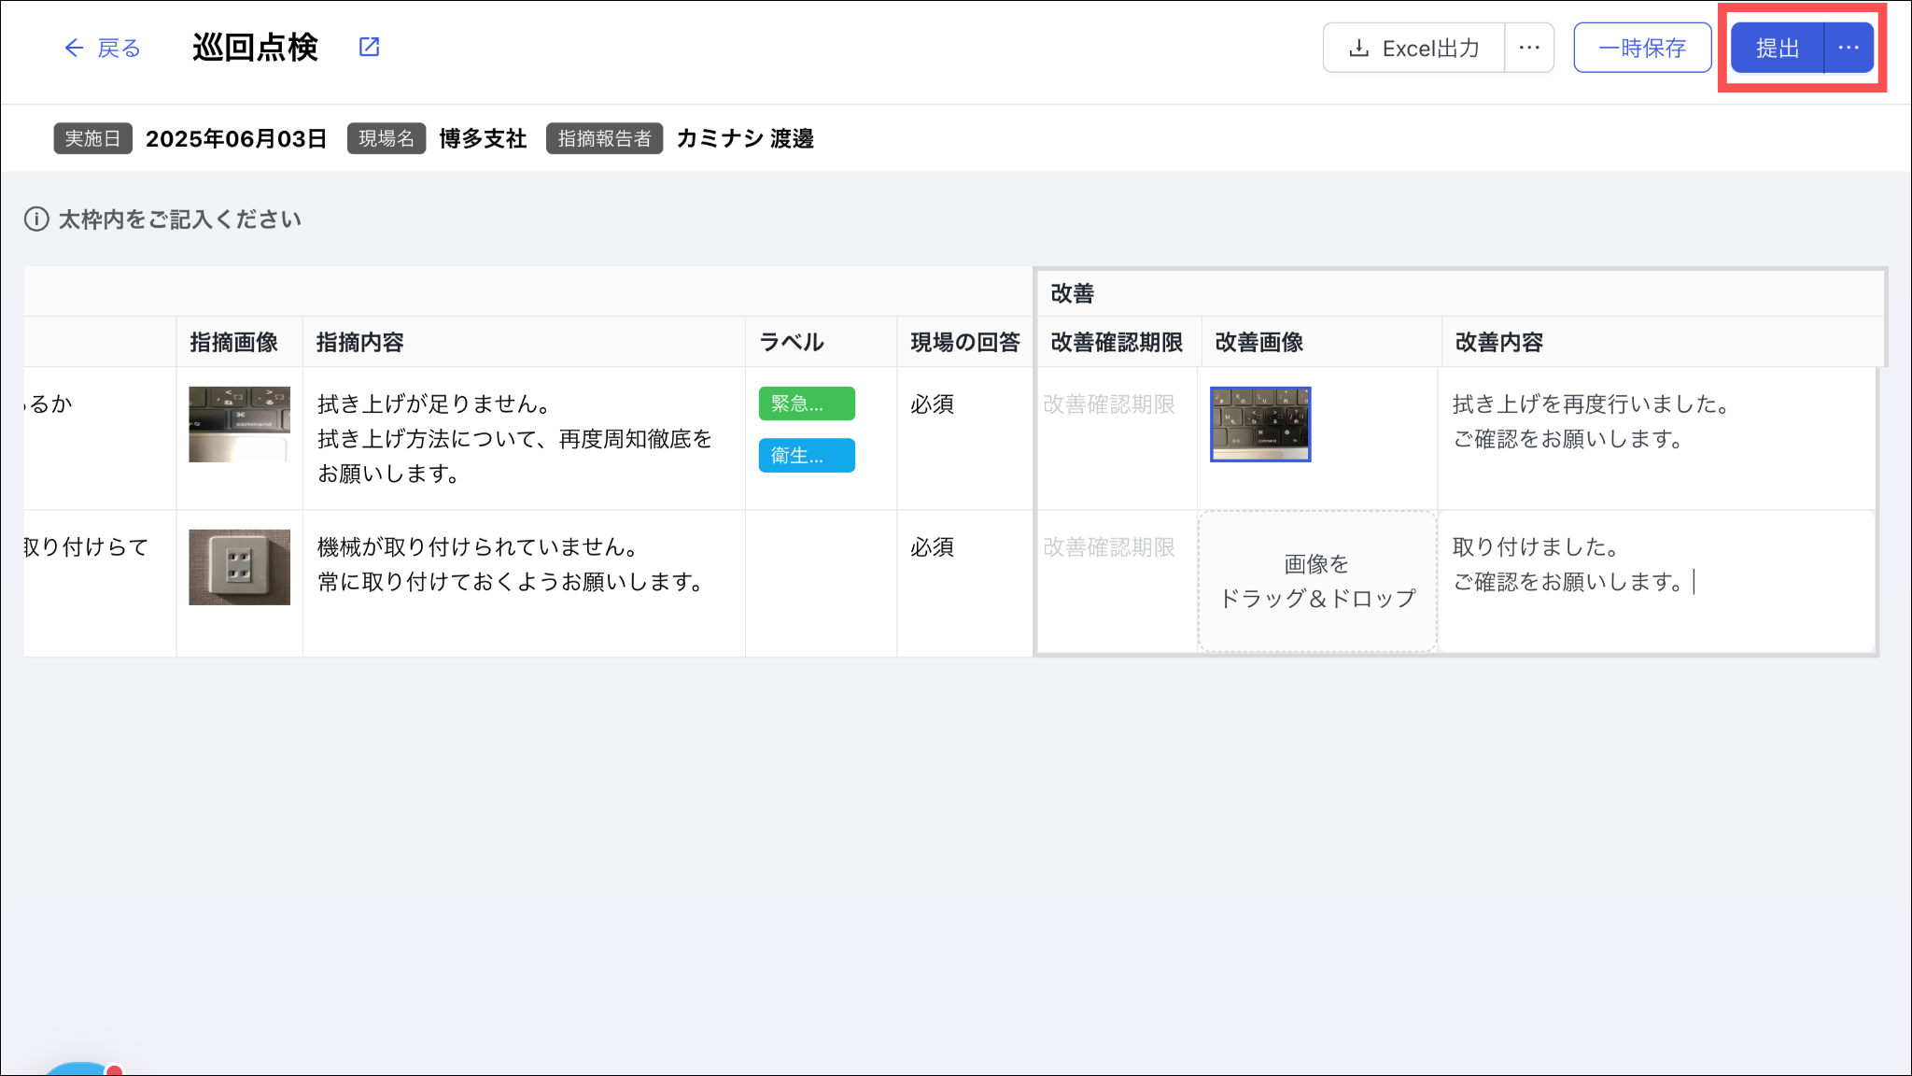Click the Excel出力 download button
Viewport: 1912px width, 1076px height.
[x=1414, y=48]
